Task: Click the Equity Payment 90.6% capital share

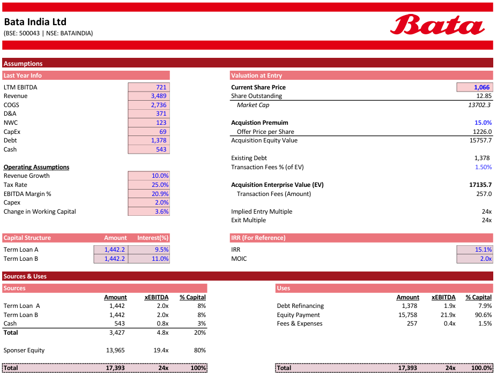Action: tap(483, 315)
